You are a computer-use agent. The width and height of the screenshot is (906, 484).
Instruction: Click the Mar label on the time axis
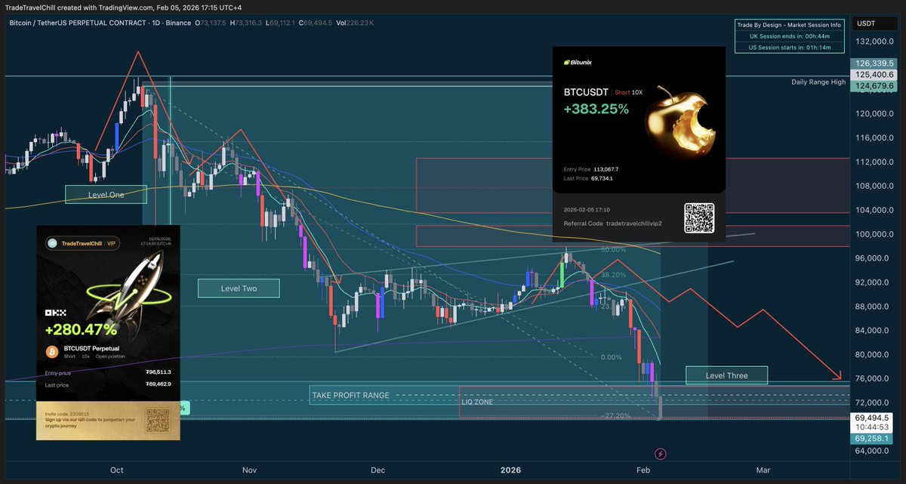(x=763, y=470)
